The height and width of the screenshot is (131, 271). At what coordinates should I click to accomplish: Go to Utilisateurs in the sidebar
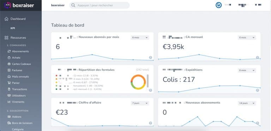point(19,96)
